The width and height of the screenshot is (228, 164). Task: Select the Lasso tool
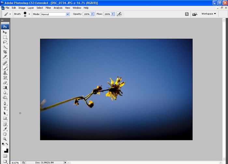point(5,42)
